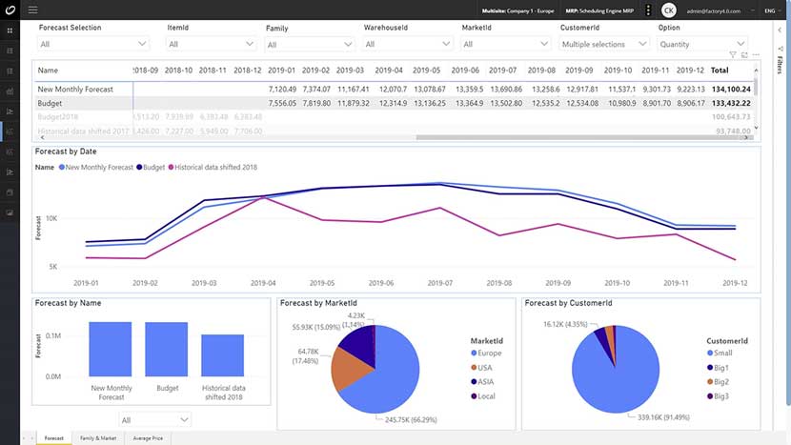This screenshot has width=791, height=445.
Task: Click table vertical scrollbar up arrow
Action: point(756,71)
